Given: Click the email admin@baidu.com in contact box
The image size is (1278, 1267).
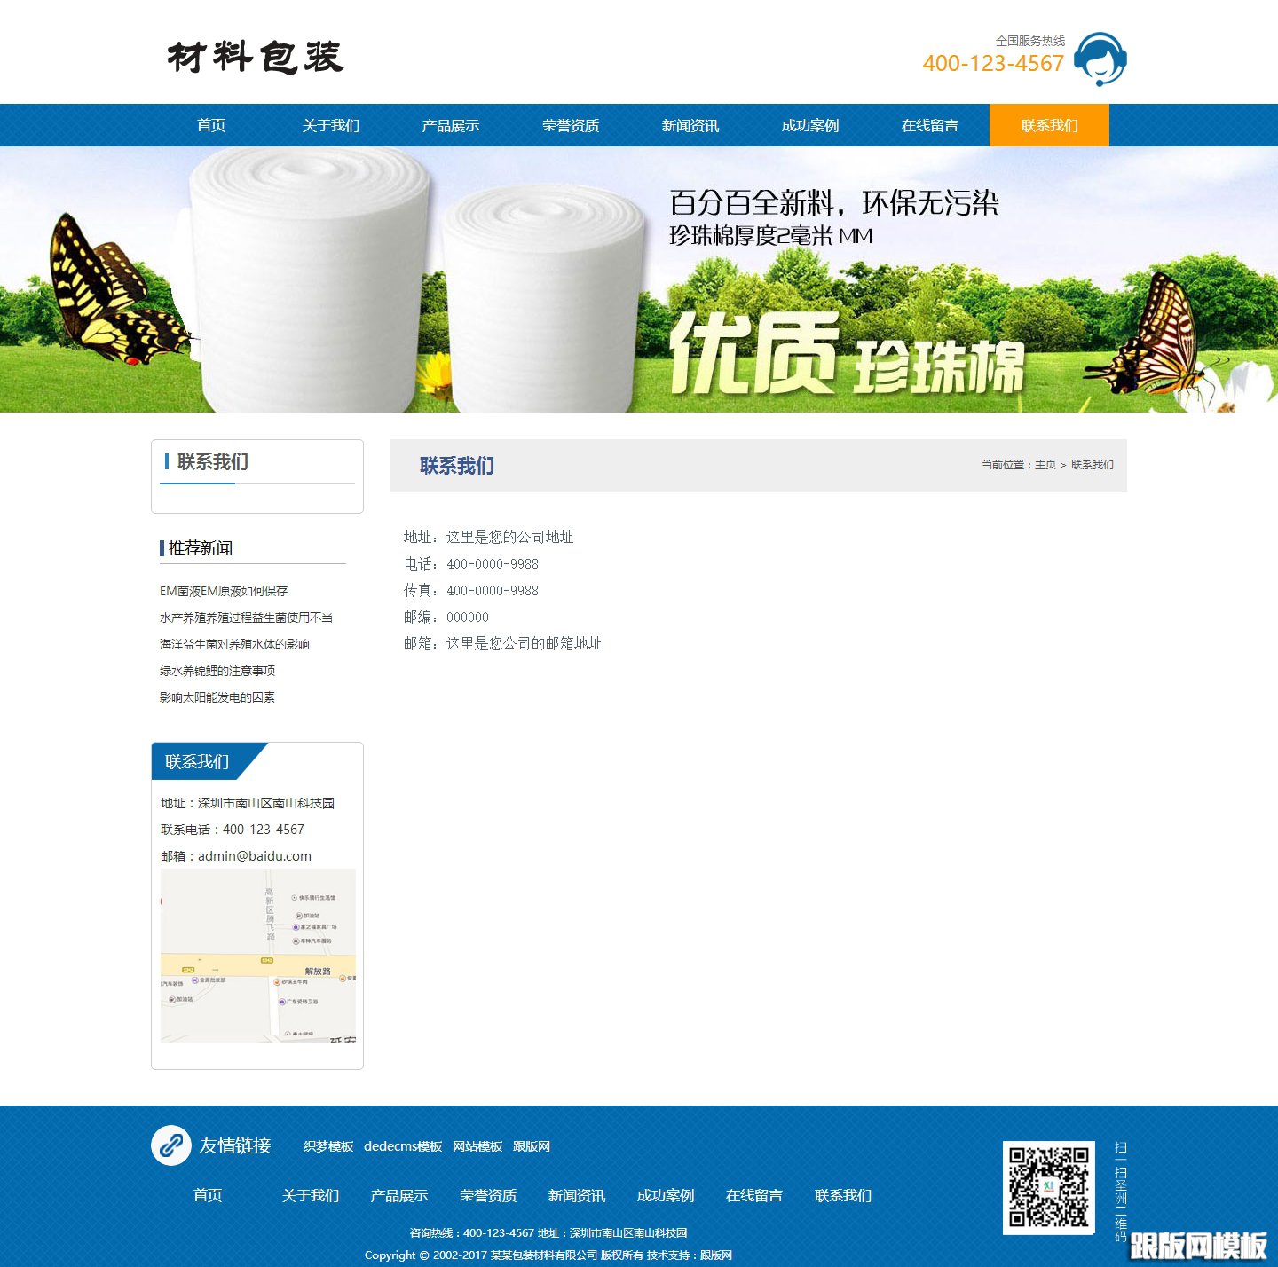Looking at the screenshot, I should [253, 855].
